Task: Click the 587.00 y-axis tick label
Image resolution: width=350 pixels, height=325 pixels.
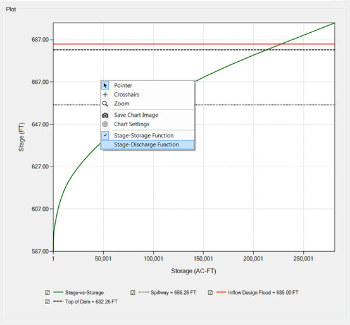Action: tap(40, 251)
